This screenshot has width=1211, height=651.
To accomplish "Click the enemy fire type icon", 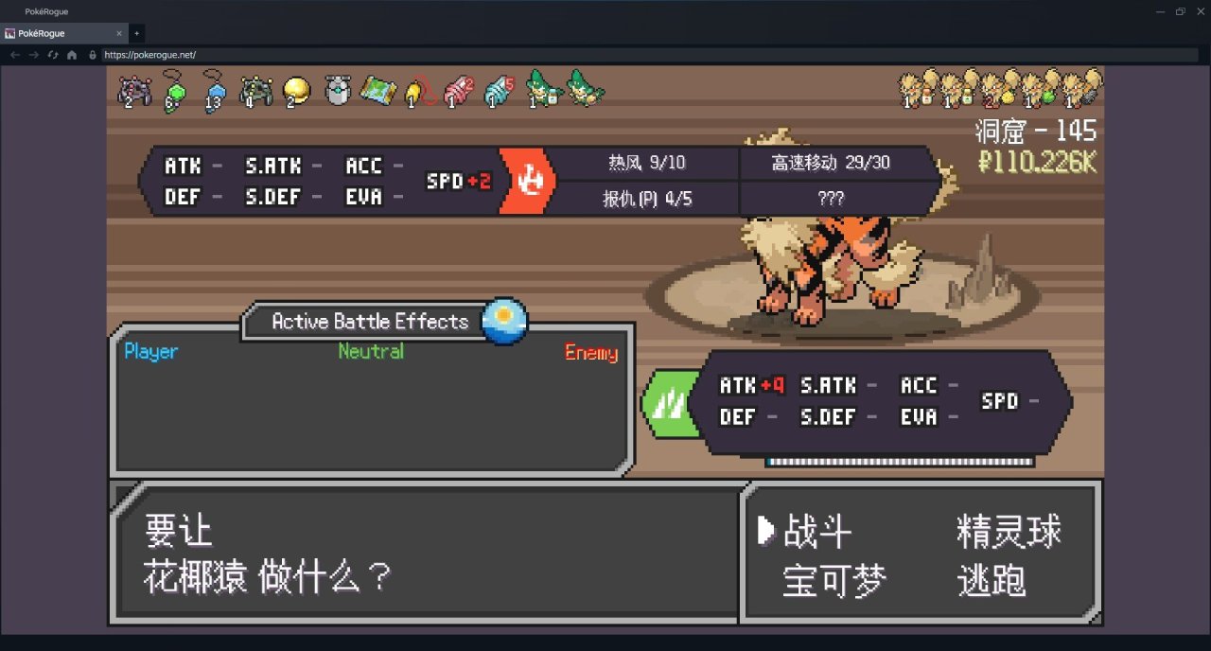I will coord(528,180).
